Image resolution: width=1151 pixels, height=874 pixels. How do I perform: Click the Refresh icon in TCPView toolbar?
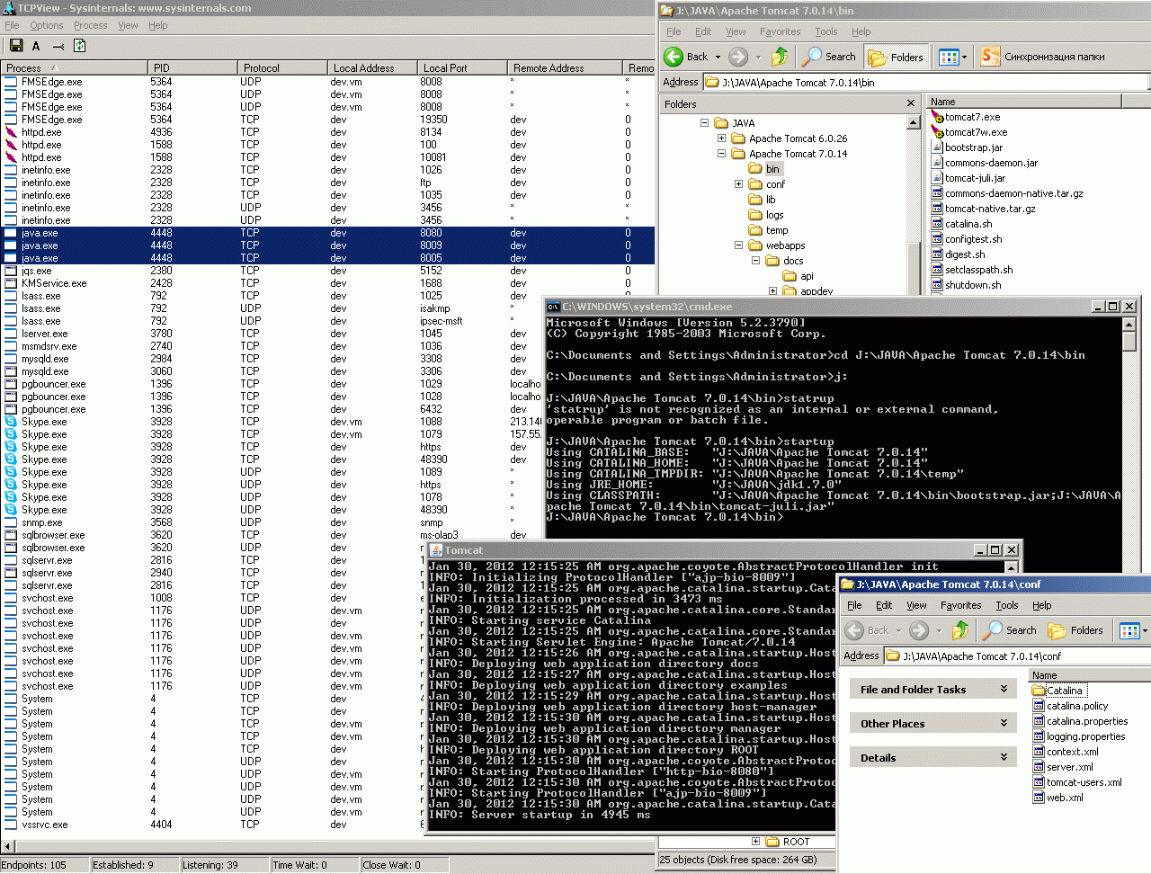[79, 46]
